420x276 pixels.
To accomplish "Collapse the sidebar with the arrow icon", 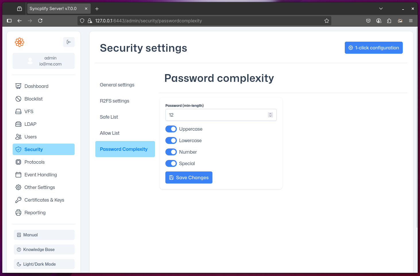I will (69, 42).
